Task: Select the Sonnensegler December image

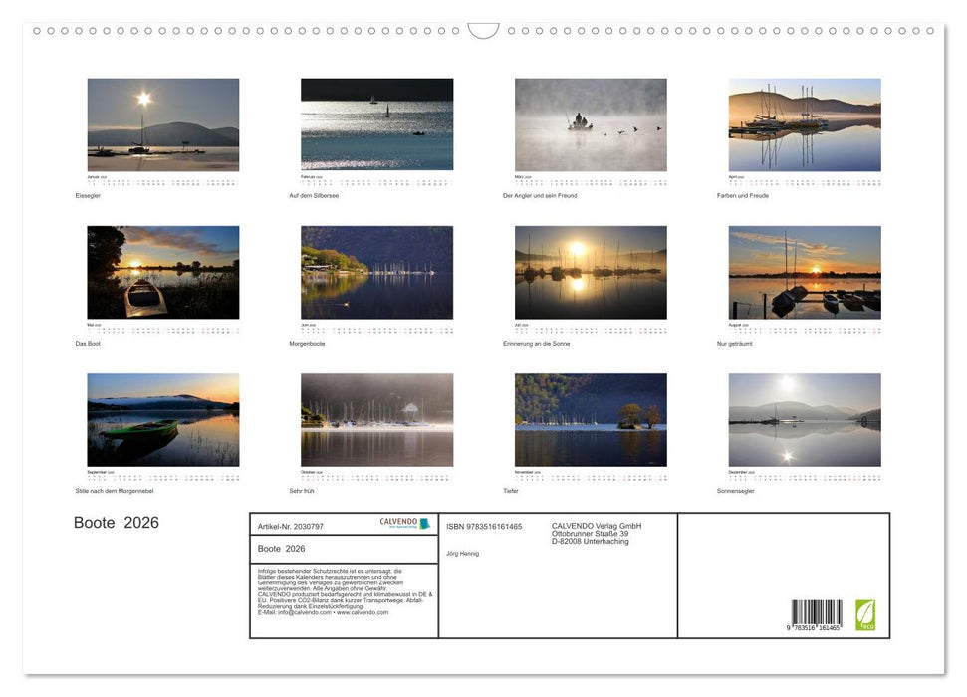Action: [x=805, y=421]
